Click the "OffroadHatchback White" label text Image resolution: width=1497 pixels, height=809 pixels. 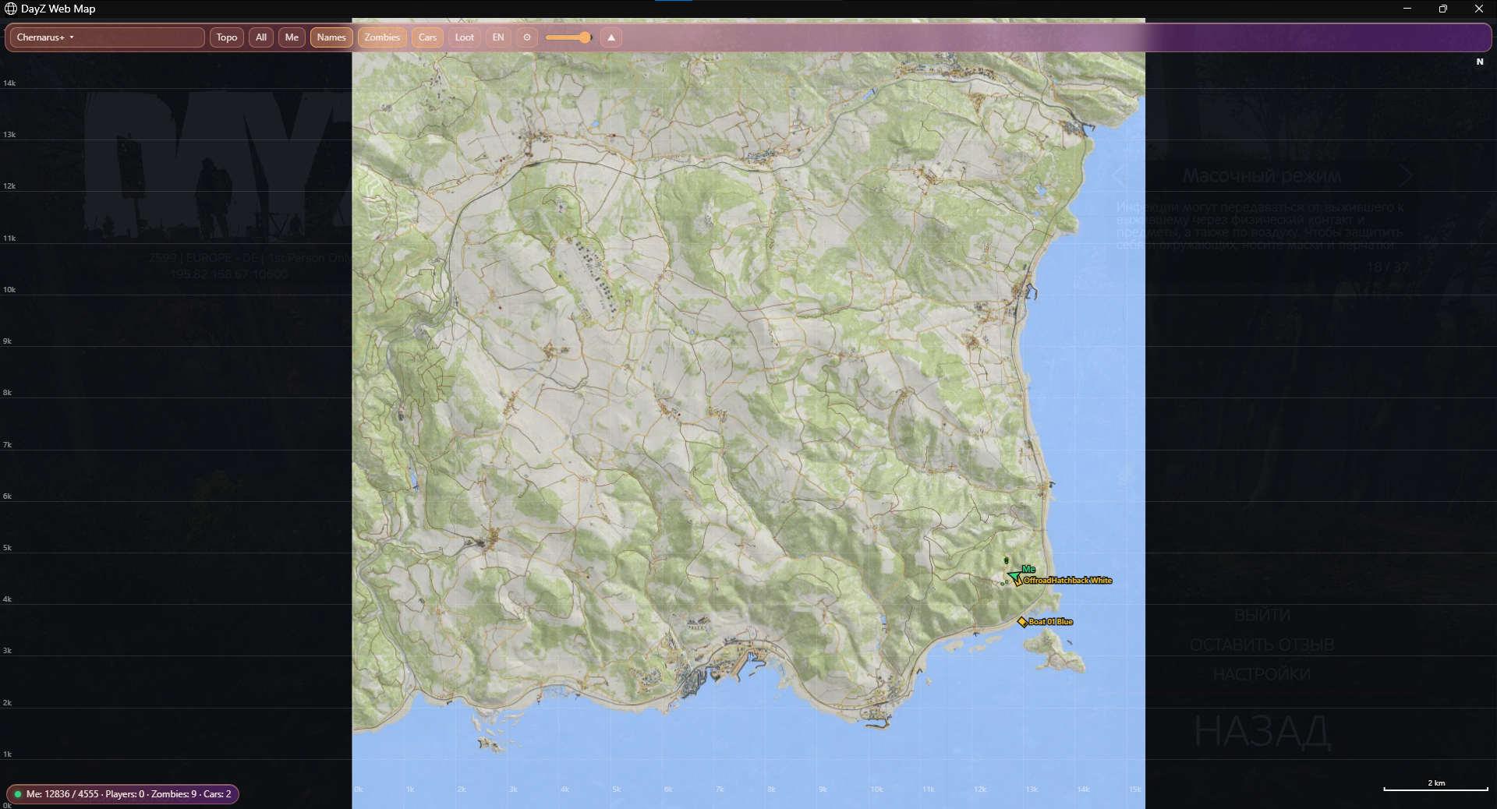coord(1067,581)
